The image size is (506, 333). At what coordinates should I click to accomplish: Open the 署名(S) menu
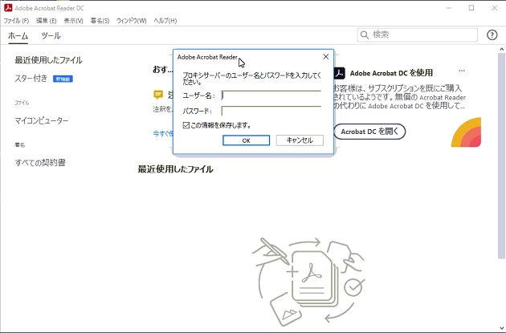100,21
